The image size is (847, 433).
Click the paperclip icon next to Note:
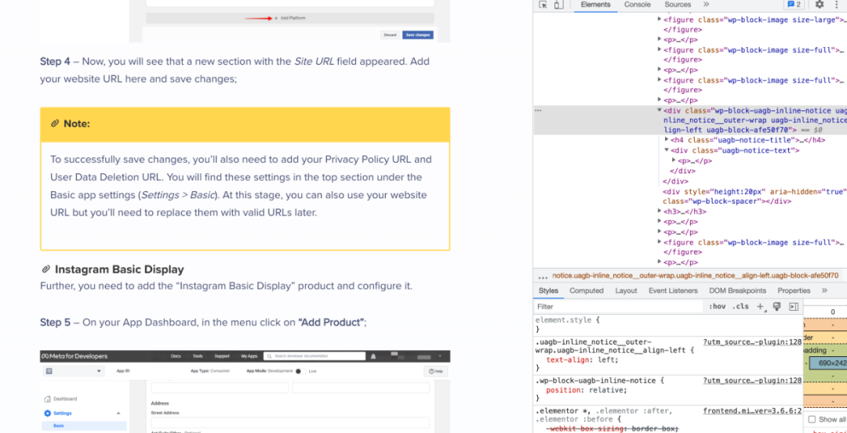point(55,124)
